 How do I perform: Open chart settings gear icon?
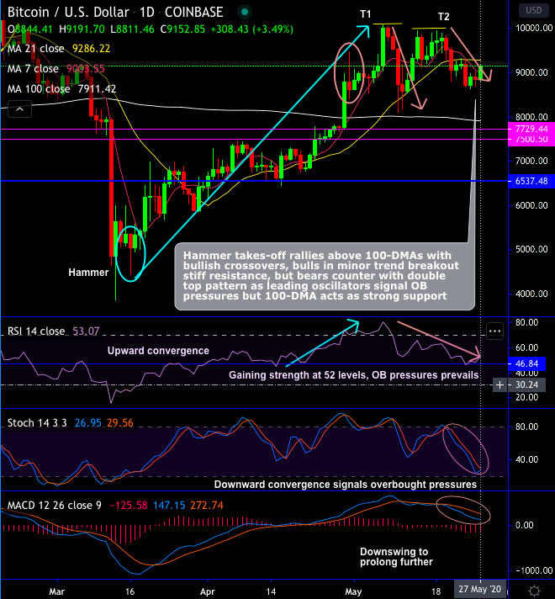[x=534, y=591]
